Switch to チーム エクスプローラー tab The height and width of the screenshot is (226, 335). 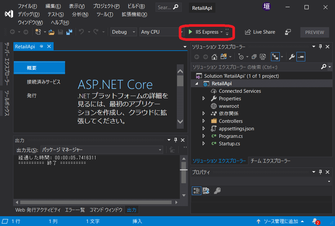point(271,161)
